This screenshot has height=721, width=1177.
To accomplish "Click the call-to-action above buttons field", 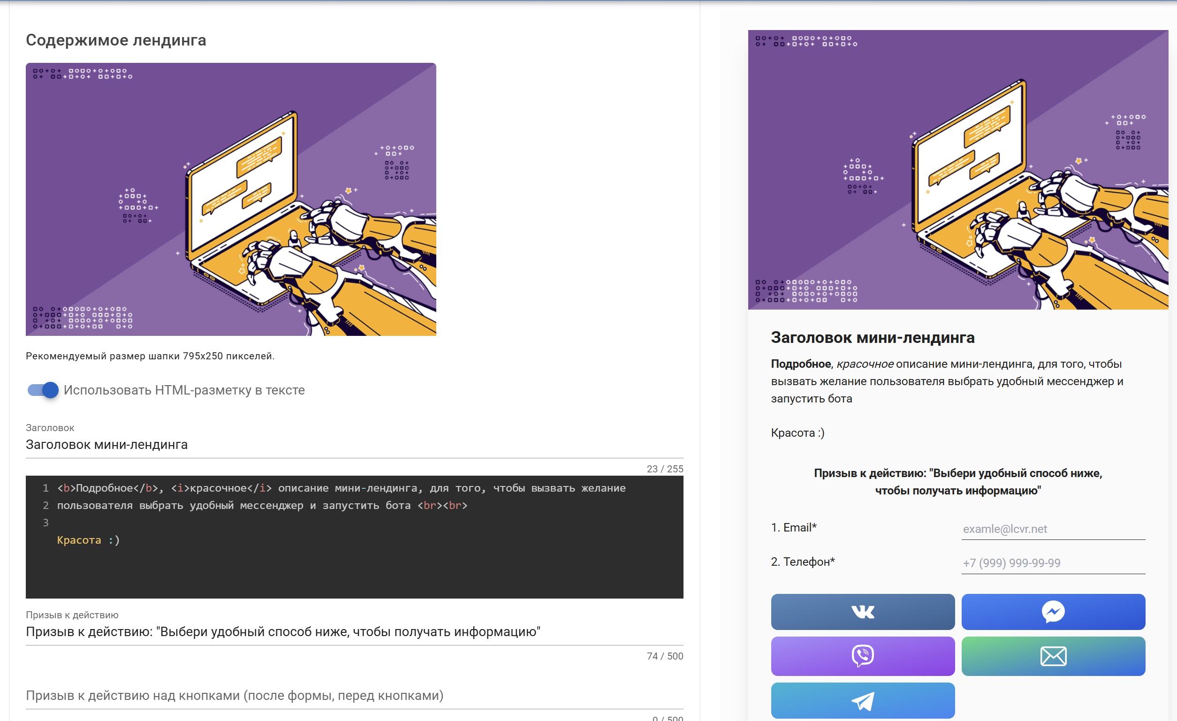I will click(354, 695).
